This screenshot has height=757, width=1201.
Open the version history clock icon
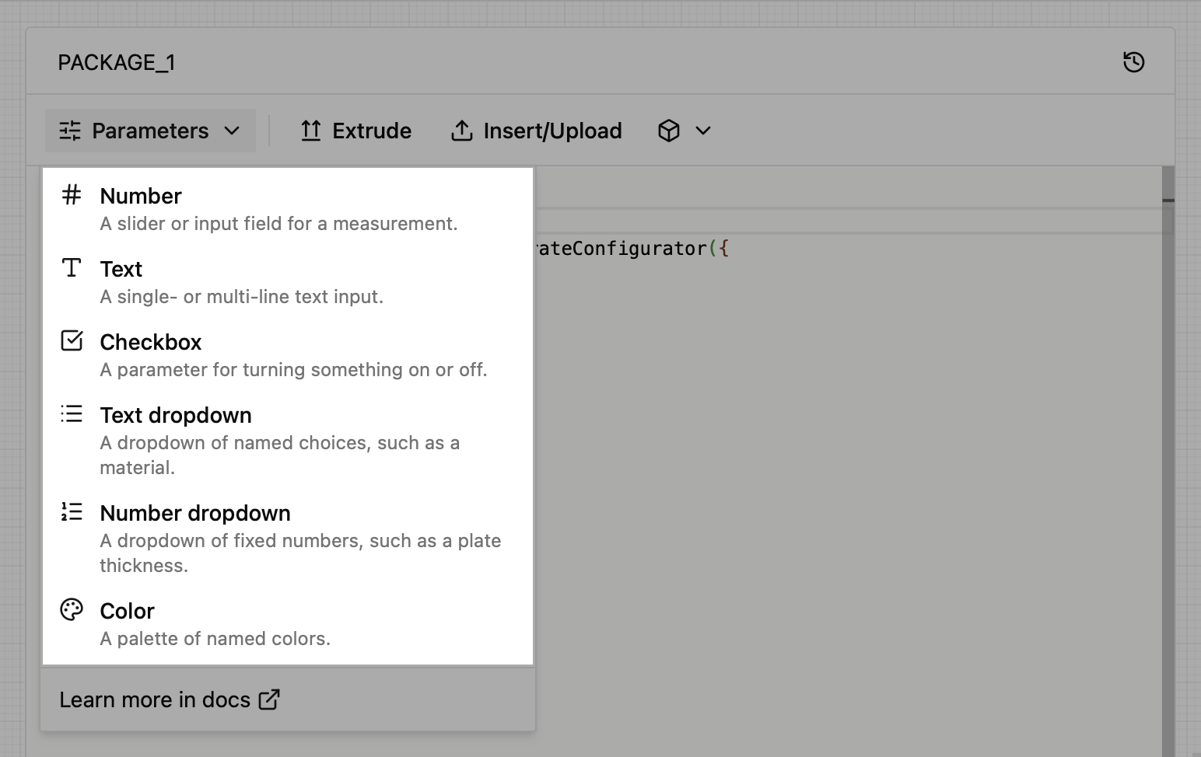(1134, 62)
